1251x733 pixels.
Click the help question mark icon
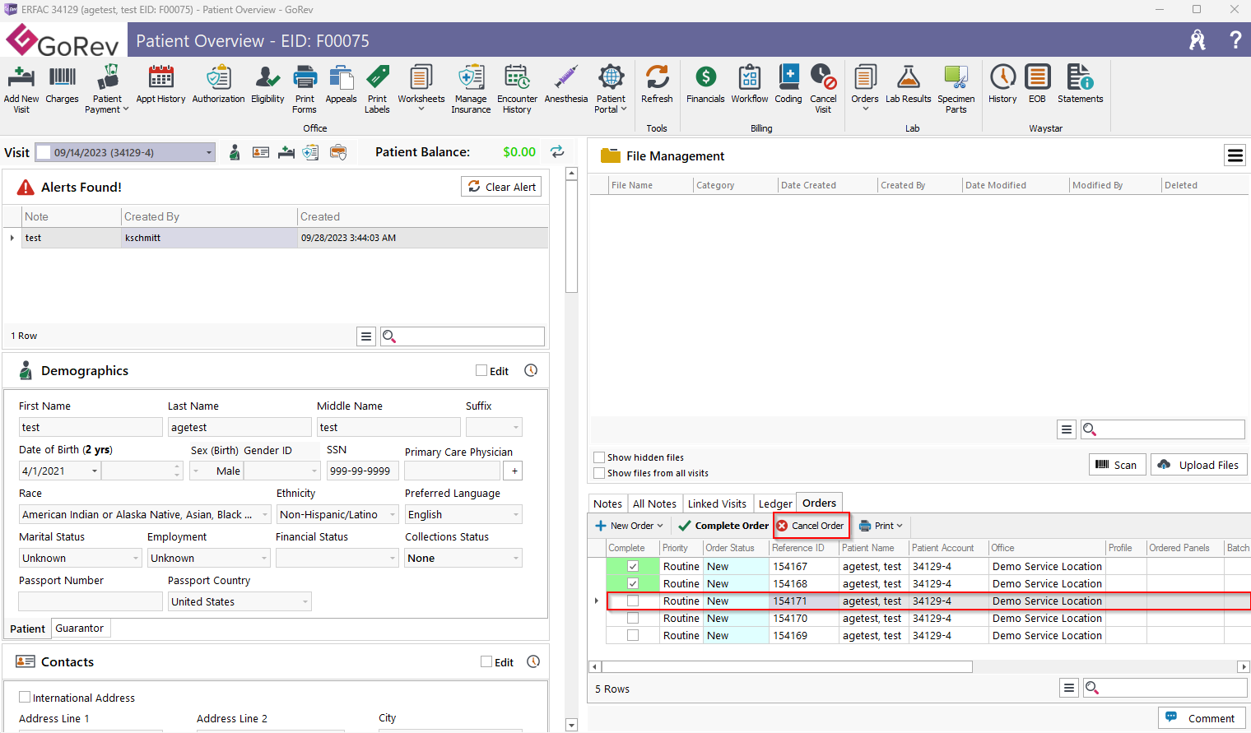tap(1235, 39)
